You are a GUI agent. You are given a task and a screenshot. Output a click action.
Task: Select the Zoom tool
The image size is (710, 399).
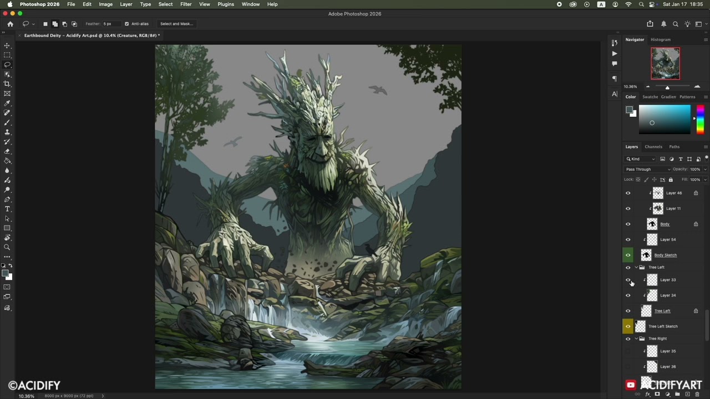pyautogui.click(x=7, y=247)
